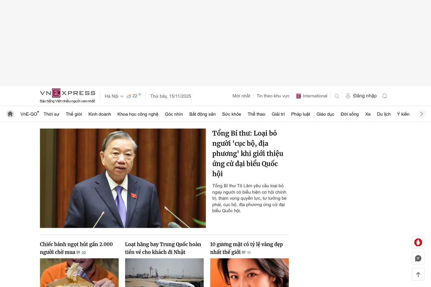Click the home icon in navigation bar

tap(10, 114)
